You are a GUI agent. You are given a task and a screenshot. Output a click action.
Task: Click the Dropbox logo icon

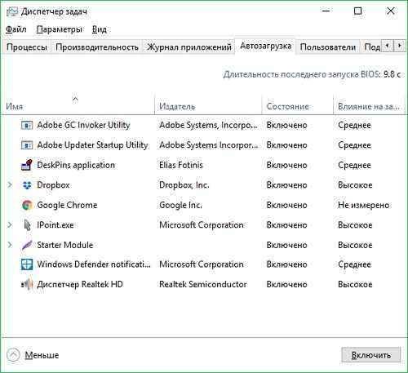pos(27,185)
